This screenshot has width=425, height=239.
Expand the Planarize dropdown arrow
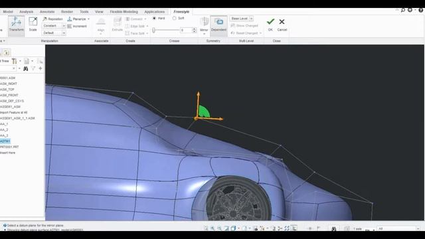click(x=88, y=19)
